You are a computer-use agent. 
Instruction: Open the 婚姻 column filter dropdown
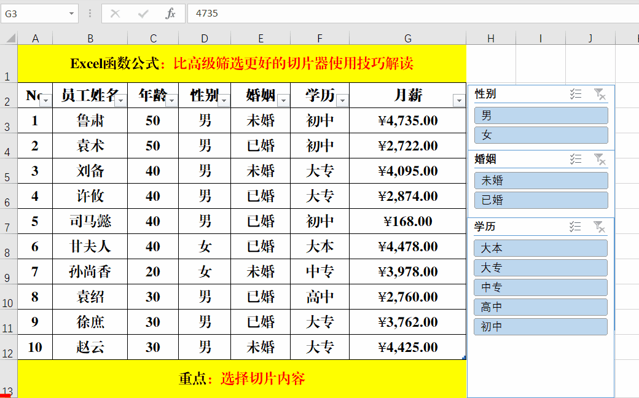click(x=284, y=100)
